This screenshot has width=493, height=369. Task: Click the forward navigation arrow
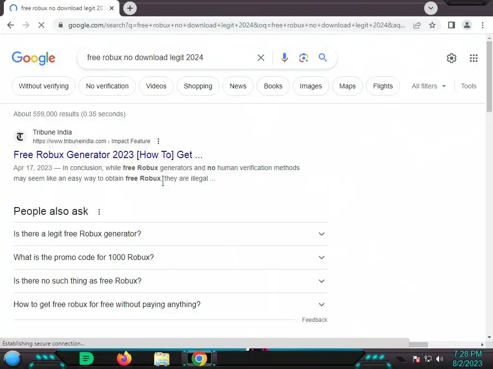coord(26,25)
